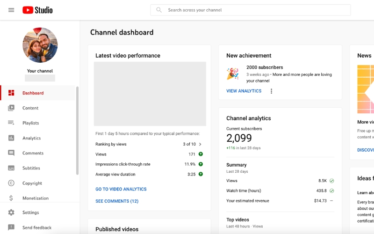Click the 'Latest video performance' heading
374x234 pixels.
(x=128, y=56)
